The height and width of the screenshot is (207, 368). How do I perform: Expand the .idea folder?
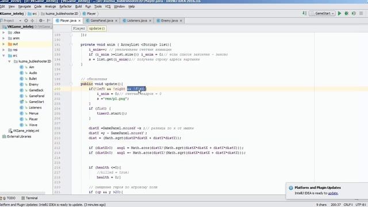(x=3, y=32)
